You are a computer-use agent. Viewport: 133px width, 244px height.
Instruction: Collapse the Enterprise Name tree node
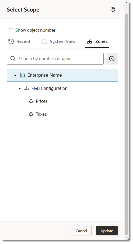click(15, 76)
